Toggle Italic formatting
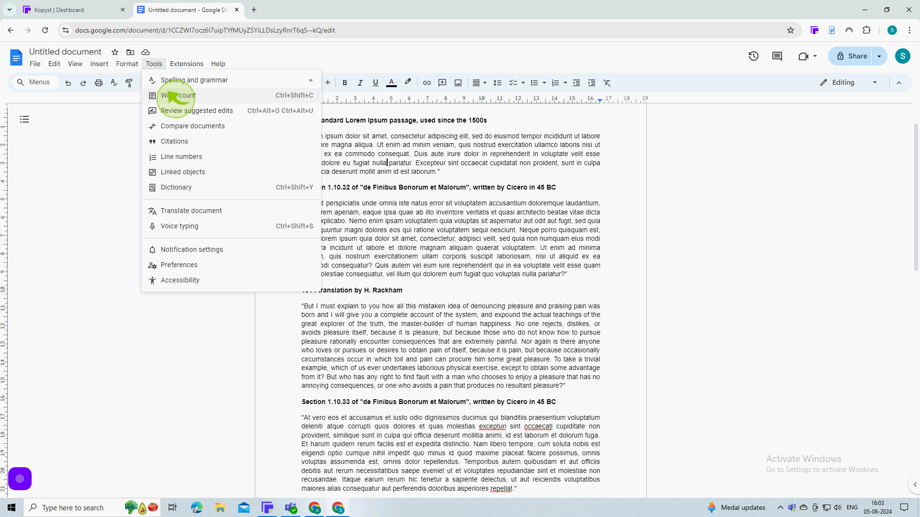920x517 pixels. (360, 83)
